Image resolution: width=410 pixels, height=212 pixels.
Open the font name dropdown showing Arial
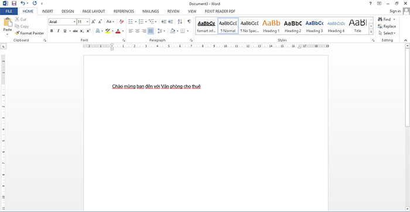click(x=74, y=22)
